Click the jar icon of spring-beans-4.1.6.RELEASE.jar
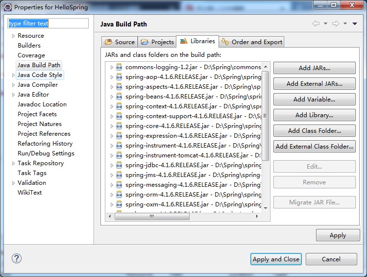 pyautogui.click(x=119, y=97)
